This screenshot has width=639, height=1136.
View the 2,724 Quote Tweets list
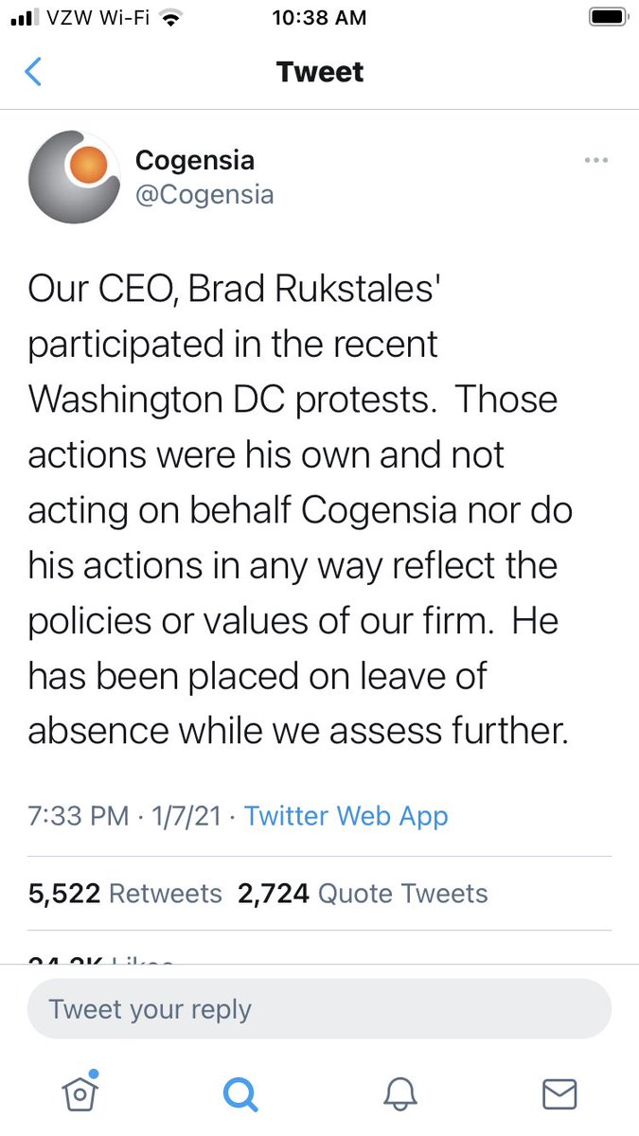pyautogui.click(x=363, y=894)
